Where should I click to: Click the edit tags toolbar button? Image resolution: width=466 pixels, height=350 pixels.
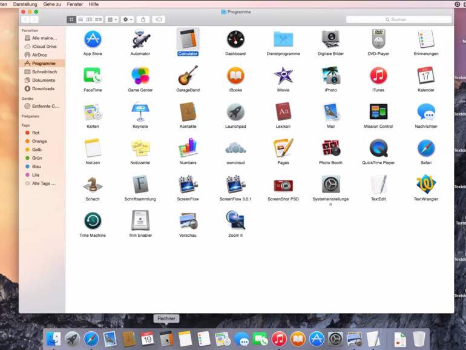[x=159, y=19]
